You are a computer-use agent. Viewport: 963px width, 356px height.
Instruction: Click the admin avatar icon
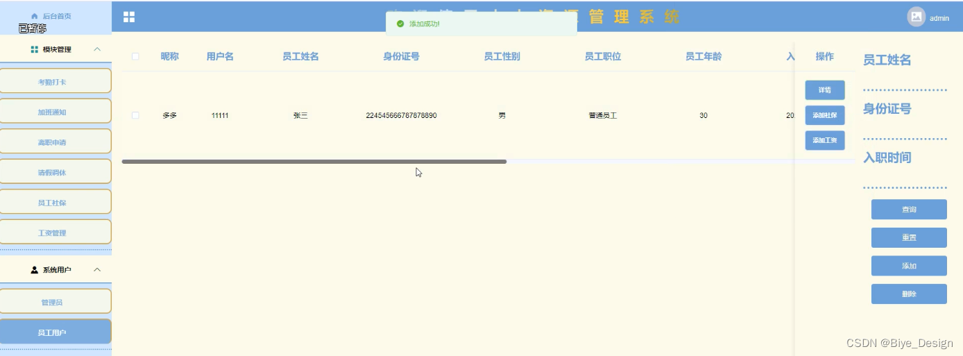(917, 17)
